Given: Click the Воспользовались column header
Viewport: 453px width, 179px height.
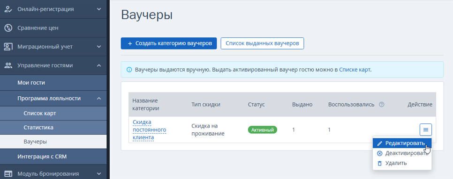Looking at the screenshot, I should (351, 105).
